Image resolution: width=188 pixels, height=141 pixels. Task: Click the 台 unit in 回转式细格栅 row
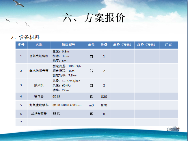coord(92,56)
